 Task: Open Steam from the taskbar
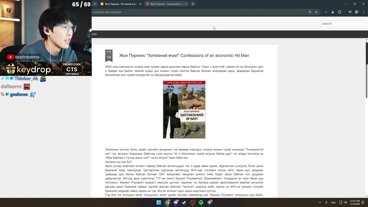(x=184, y=202)
